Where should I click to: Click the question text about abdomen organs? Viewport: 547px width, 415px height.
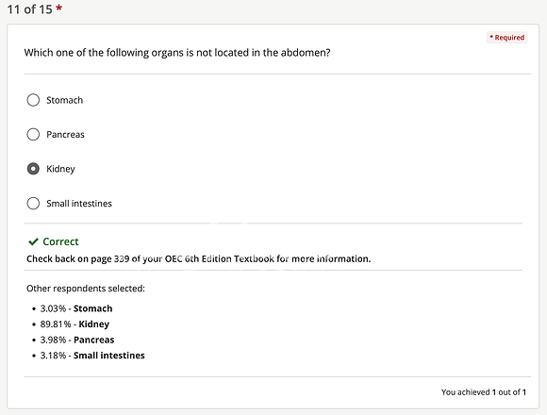click(177, 53)
